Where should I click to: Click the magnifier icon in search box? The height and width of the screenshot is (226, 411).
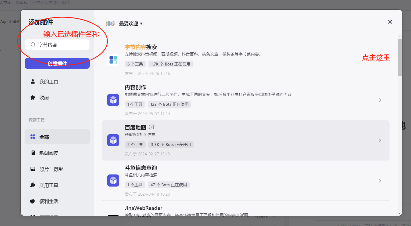pos(33,45)
